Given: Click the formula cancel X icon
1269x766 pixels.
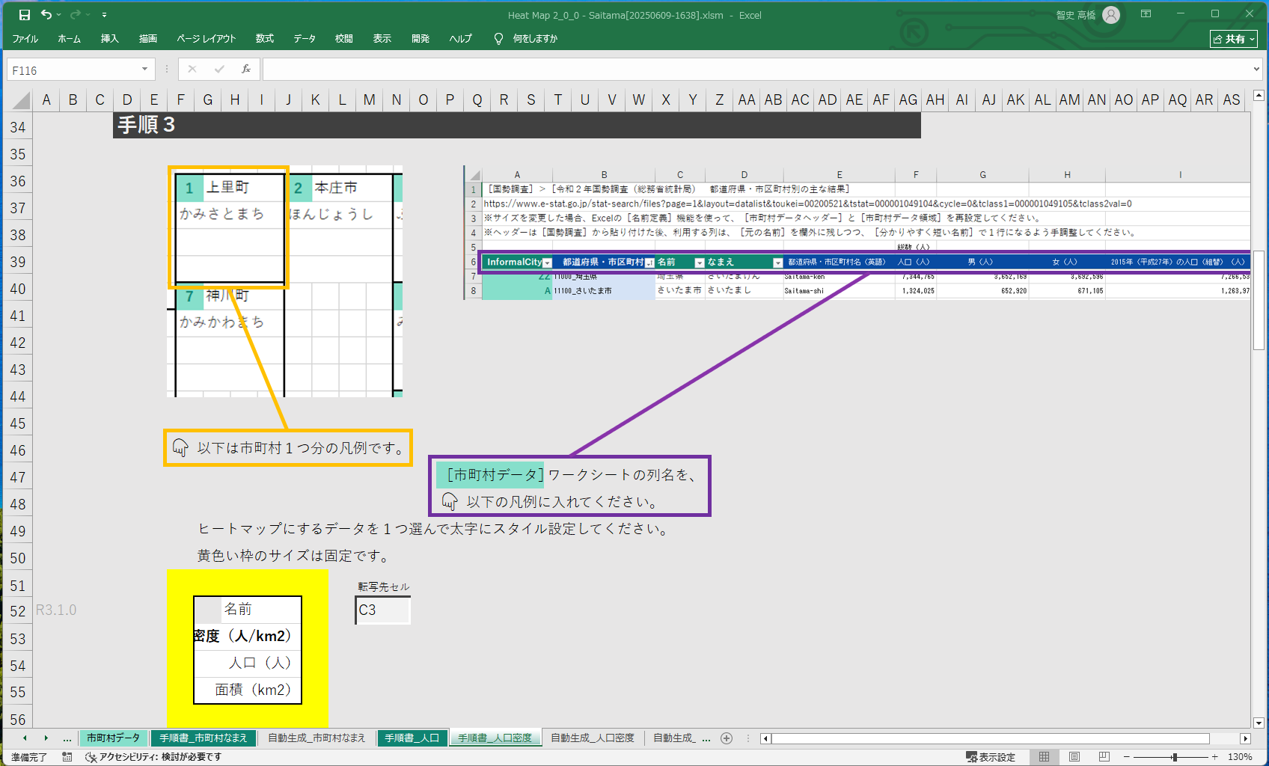Looking at the screenshot, I should [x=192, y=70].
